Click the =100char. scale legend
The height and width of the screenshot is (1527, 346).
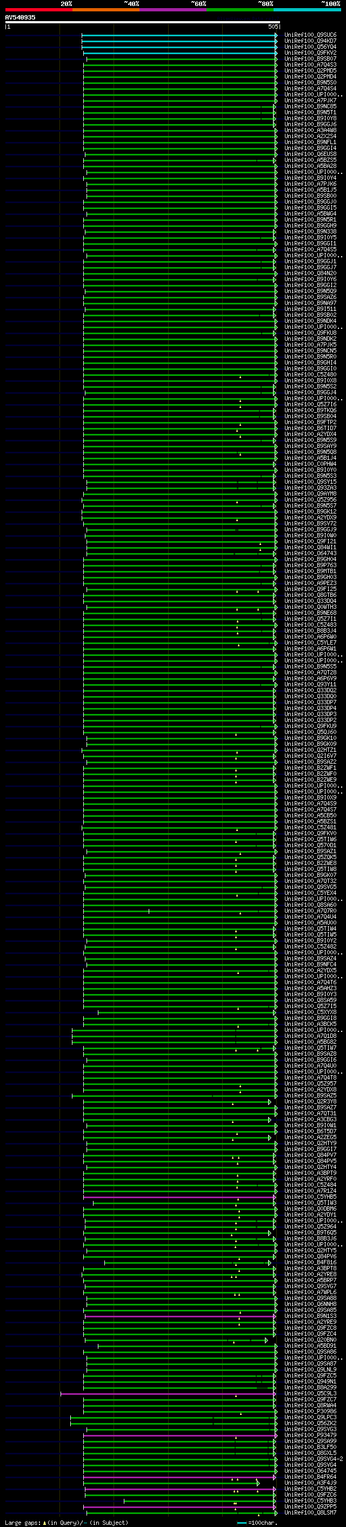[x=257, y=1523]
